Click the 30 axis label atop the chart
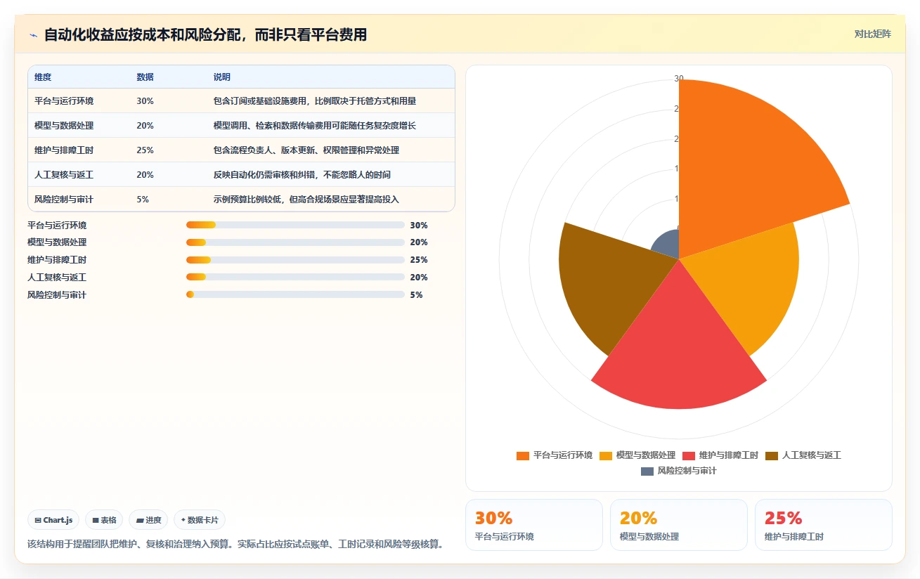920x579 pixels. tap(679, 79)
